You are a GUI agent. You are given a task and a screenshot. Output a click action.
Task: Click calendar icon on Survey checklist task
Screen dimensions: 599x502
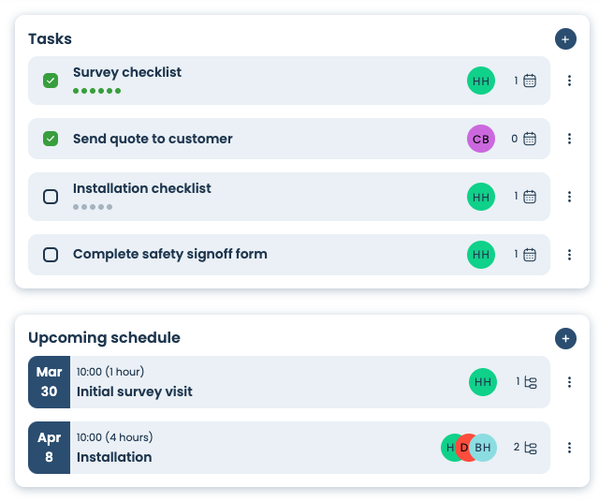[x=530, y=81]
